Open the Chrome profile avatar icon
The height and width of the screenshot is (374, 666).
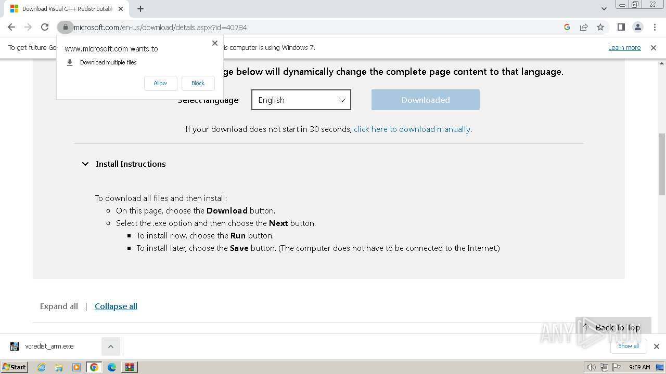[x=638, y=27]
